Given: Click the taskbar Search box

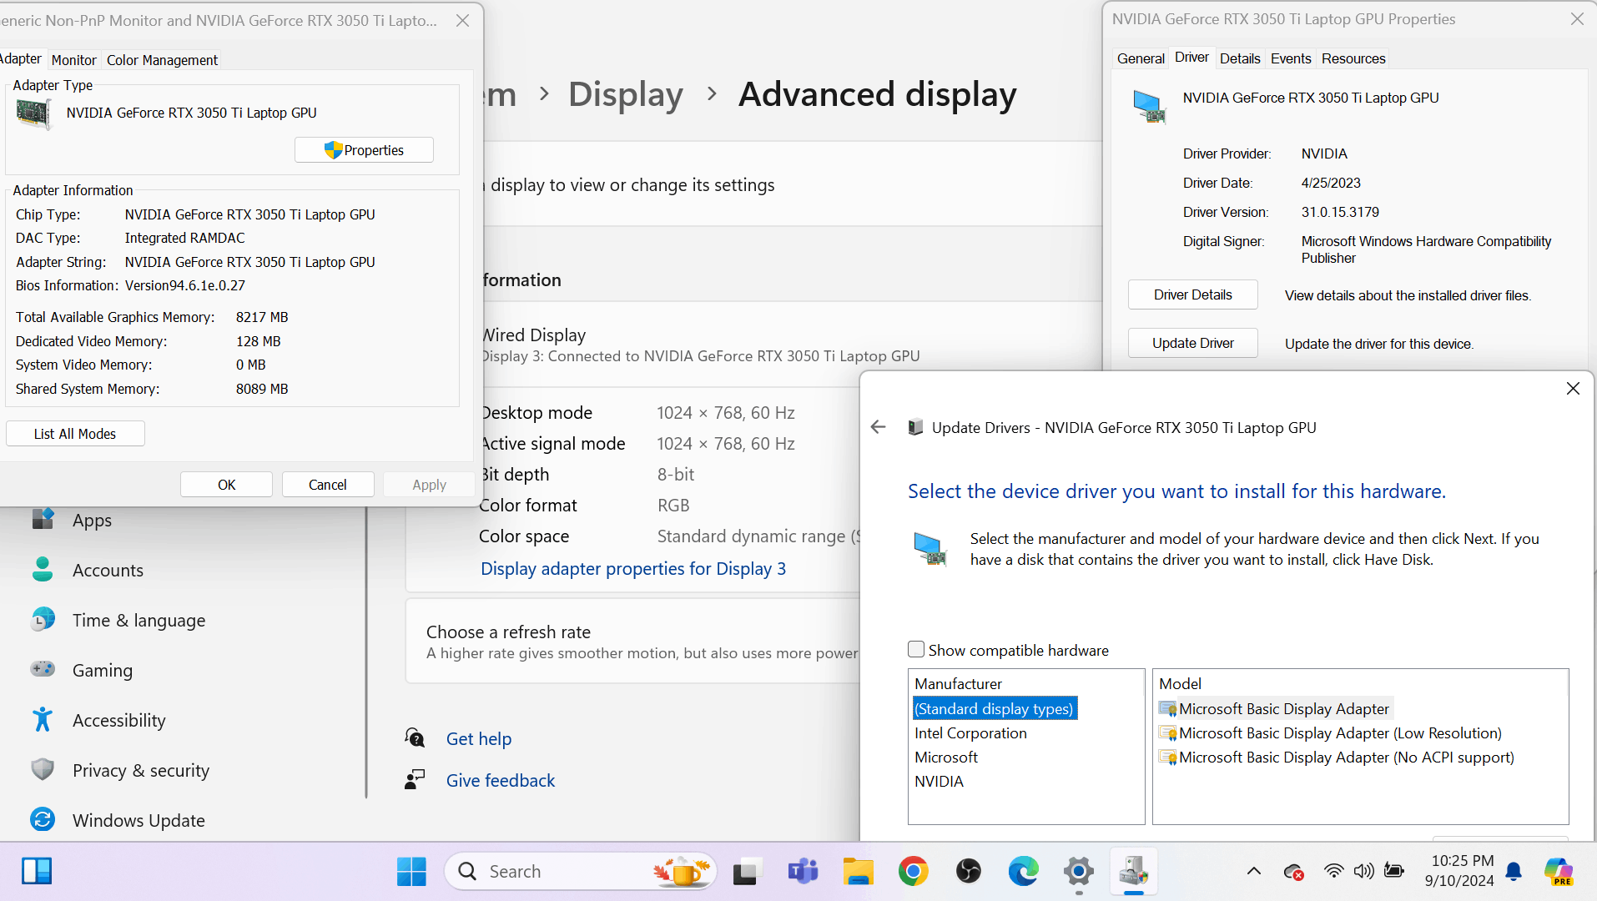Looking at the screenshot, I should (x=581, y=871).
